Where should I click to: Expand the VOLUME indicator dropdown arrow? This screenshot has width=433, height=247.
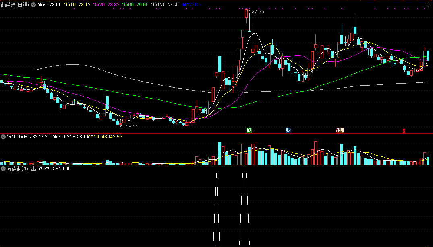point(3,137)
